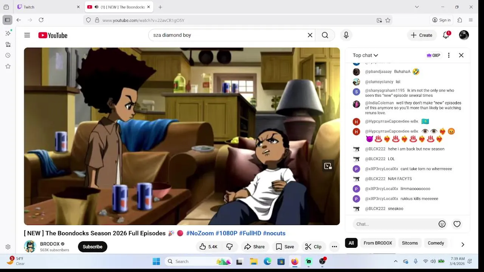484x272 pixels.
Task: View the 0XP channel points badge
Action: pos(433,55)
